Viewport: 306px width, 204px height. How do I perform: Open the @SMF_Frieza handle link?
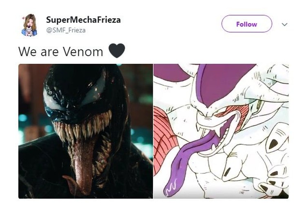[x=66, y=30]
